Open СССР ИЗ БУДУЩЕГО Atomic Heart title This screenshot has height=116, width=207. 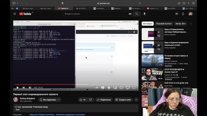[x=174, y=71]
